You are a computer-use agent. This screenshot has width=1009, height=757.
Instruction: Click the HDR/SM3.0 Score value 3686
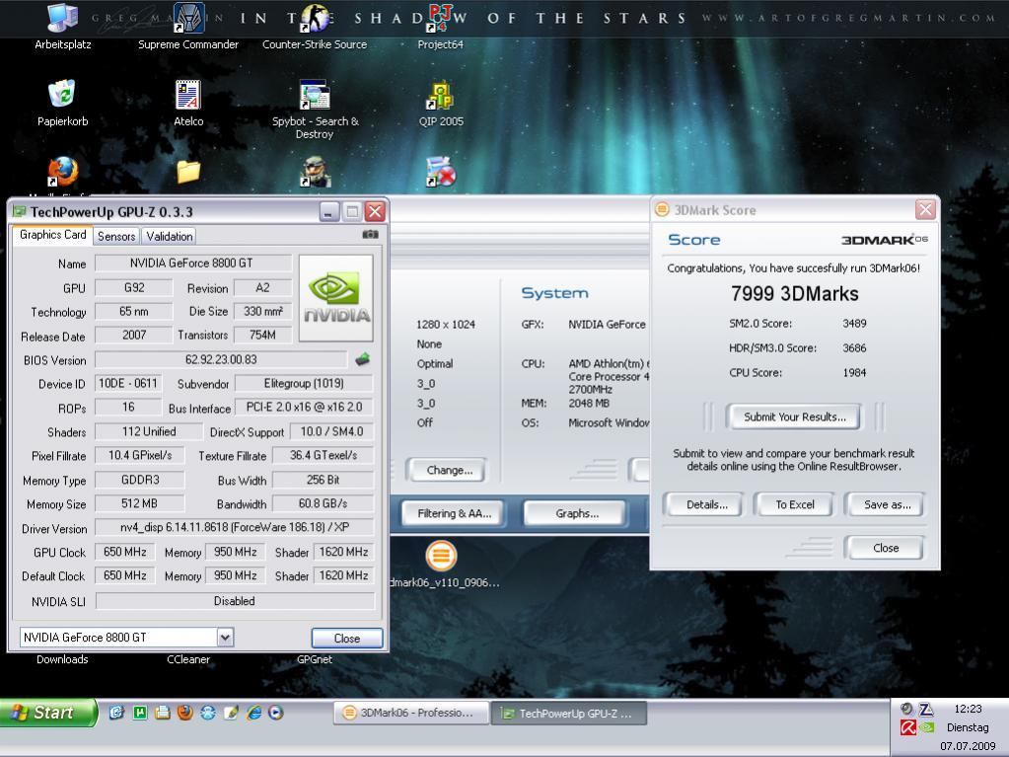click(854, 347)
